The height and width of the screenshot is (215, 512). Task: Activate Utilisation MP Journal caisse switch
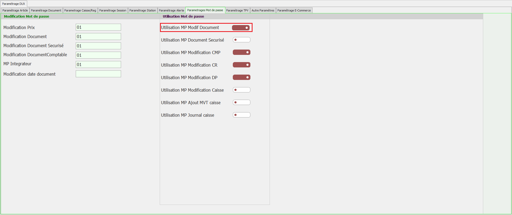pos(242,115)
